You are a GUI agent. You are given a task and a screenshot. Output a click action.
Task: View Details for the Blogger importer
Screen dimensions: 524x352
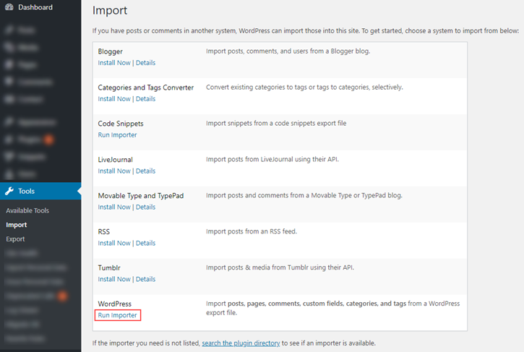point(145,63)
